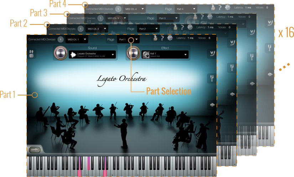The image size is (294, 177).
Task: Click the Sound volume knob
Action: 60,53
